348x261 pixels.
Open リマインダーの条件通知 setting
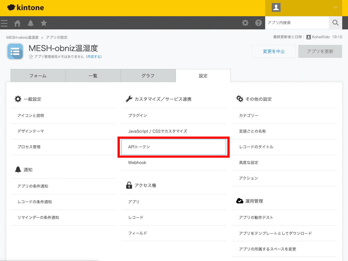[63, 218]
